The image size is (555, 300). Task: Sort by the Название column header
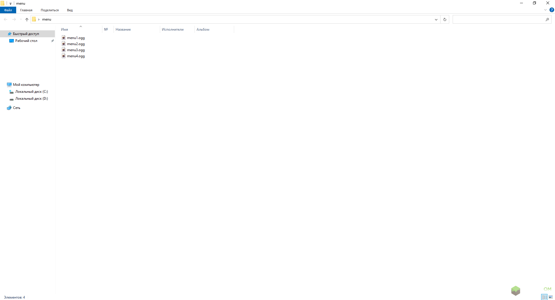[137, 29]
